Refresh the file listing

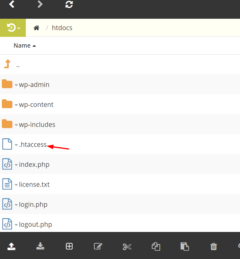pos(69,4)
